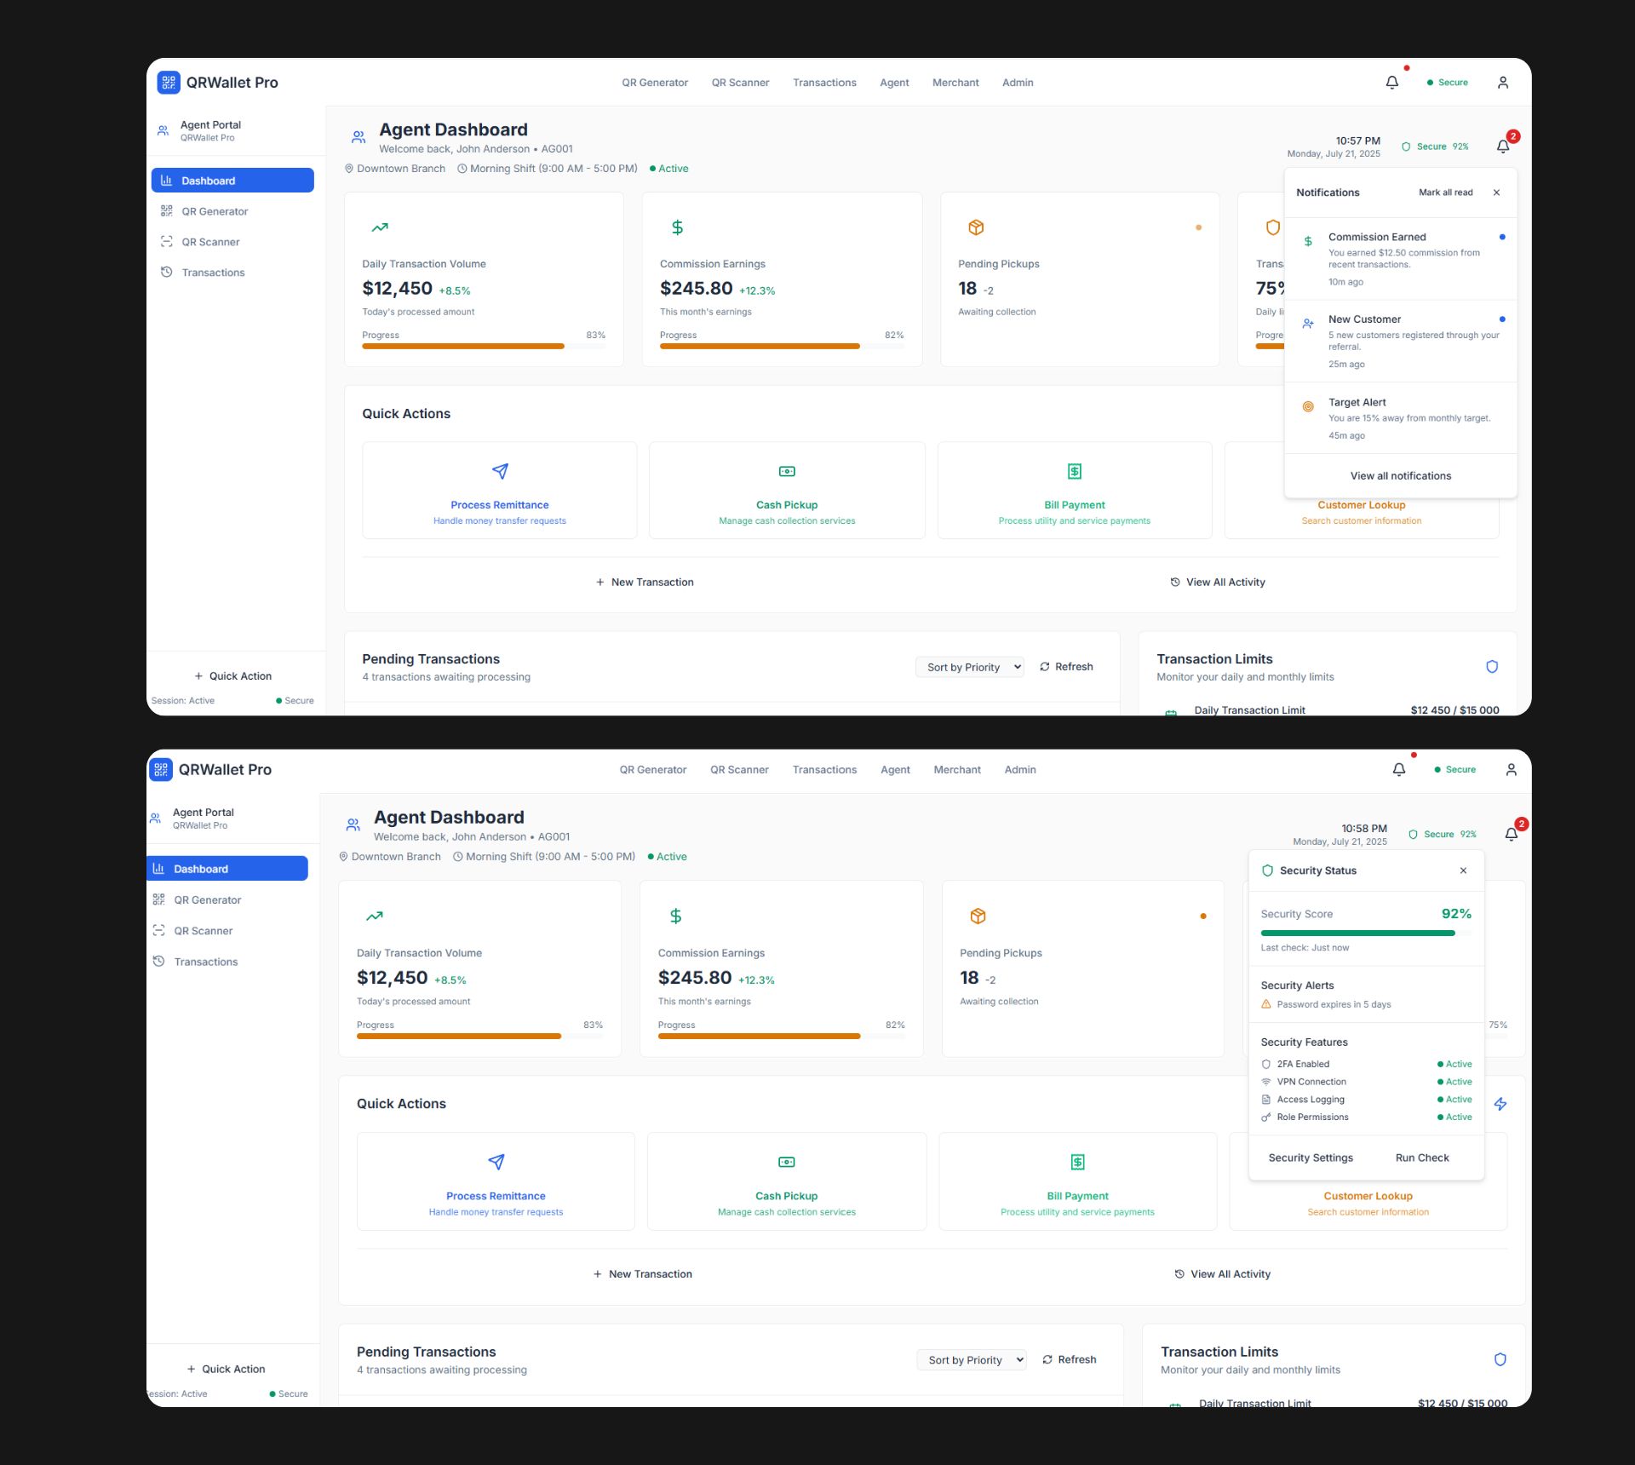The width and height of the screenshot is (1635, 1465).
Task: Open Sort by Priority dropdown in 10:57 PM dashboard
Action: (x=970, y=668)
